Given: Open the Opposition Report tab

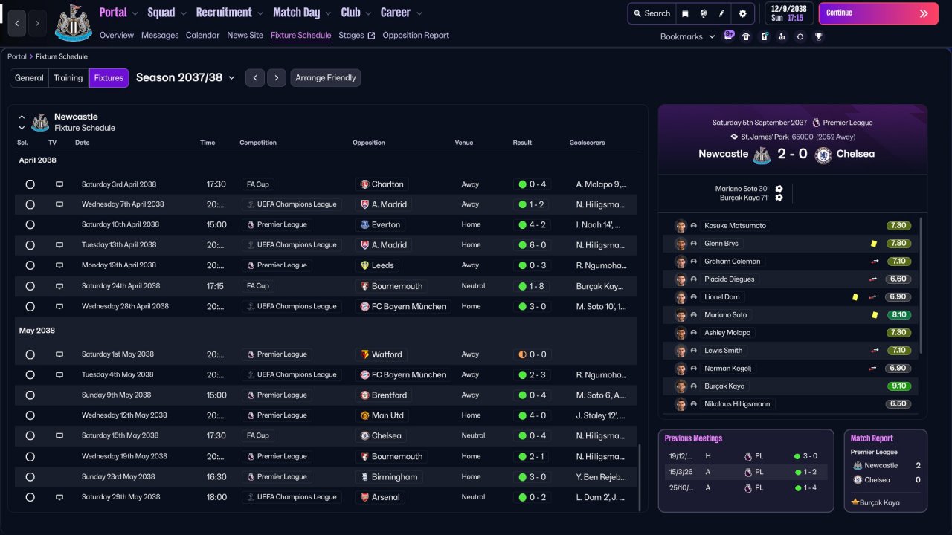Looking at the screenshot, I should 416,35.
